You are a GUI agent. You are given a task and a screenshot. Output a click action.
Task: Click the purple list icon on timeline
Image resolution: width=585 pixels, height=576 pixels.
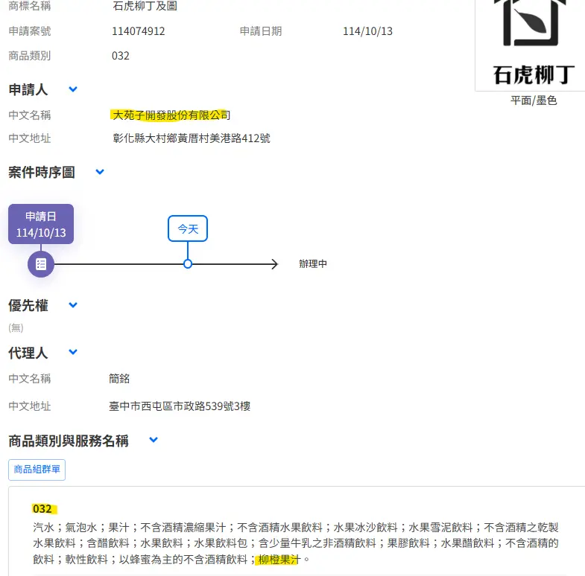(41, 264)
